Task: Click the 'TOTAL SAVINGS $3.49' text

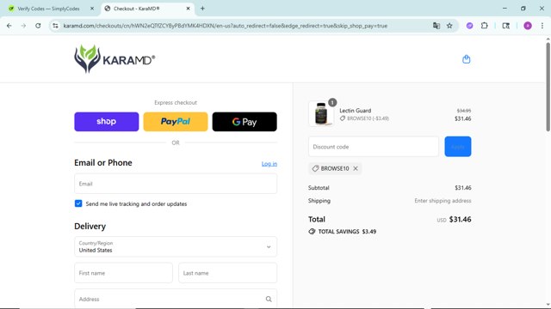Action: click(347, 232)
